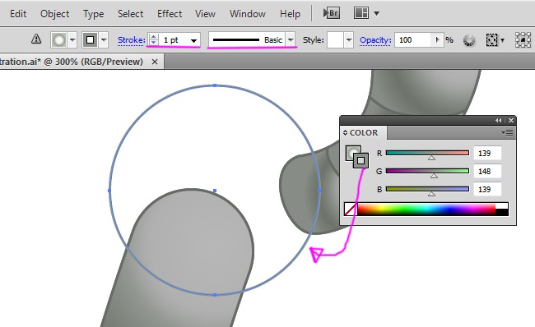Click the stroke weight field showing 1 pt
535x327 pixels.
pyautogui.click(x=174, y=40)
